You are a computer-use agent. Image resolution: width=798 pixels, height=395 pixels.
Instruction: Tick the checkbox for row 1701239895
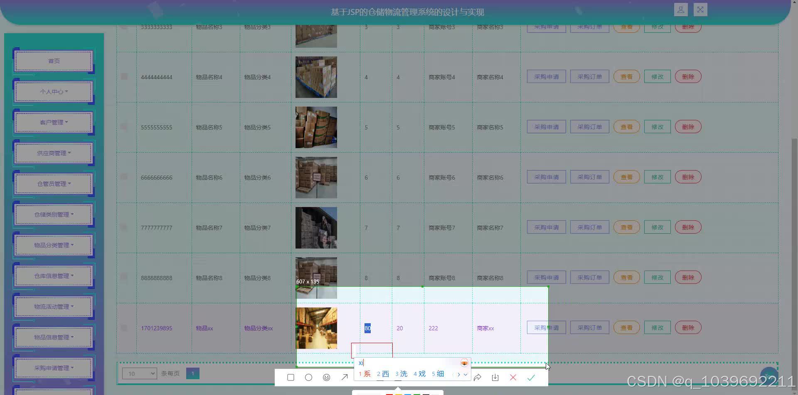point(124,327)
